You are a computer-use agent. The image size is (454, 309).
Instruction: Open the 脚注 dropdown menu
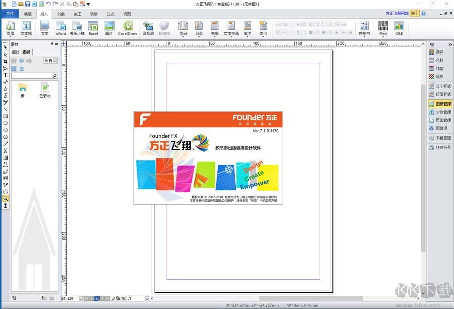coord(247,36)
